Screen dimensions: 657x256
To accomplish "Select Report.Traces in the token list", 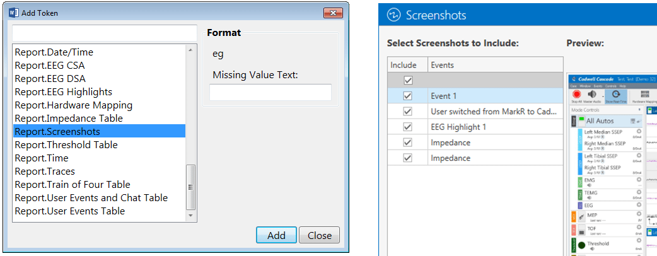I will [x=44, y=171].
